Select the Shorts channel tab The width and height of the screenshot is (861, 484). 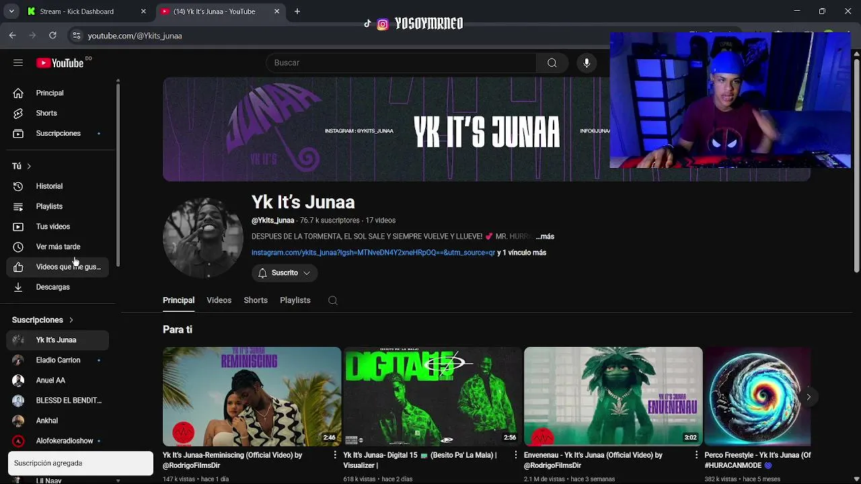tap(256, 300)
